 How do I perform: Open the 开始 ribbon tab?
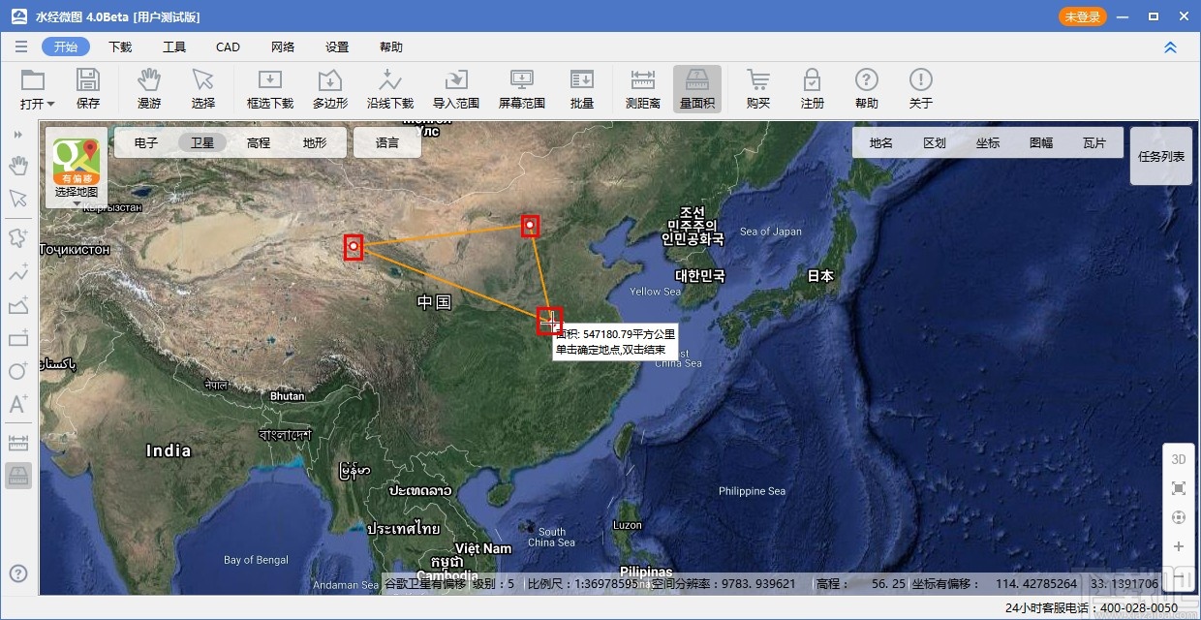coord(66,46)
